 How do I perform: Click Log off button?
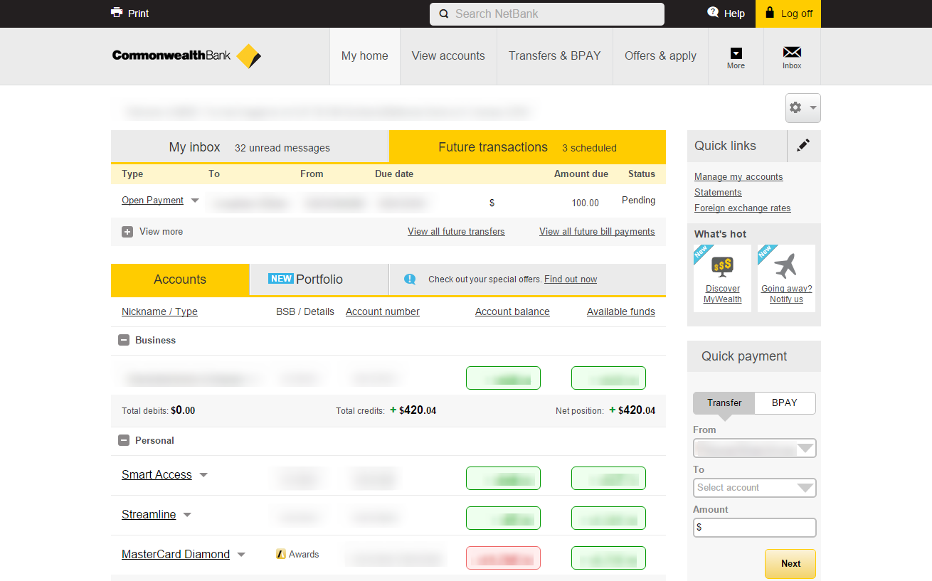[x=788, y=14]
